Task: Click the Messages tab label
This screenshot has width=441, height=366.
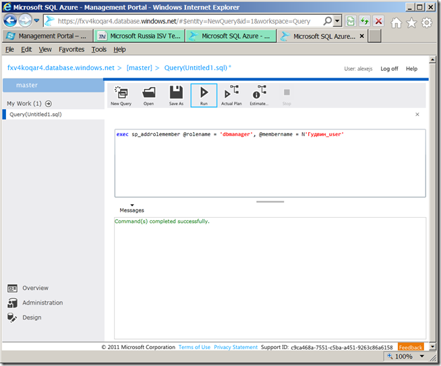Action: pyautogui.click(x=131, y=210)
